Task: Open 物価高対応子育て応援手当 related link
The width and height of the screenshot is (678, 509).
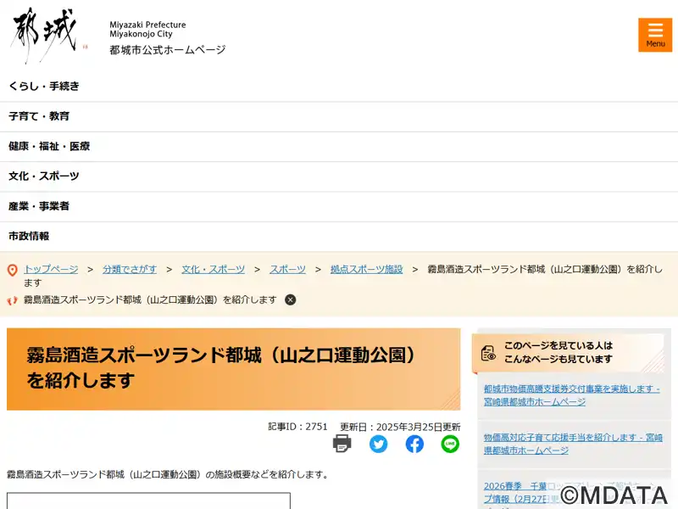Action: 573,444
